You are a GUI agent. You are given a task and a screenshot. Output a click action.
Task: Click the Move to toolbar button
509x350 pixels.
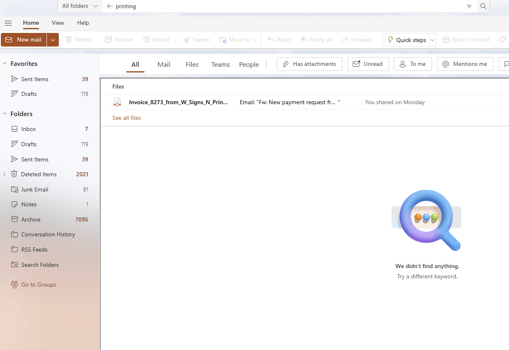click(235, 40)
